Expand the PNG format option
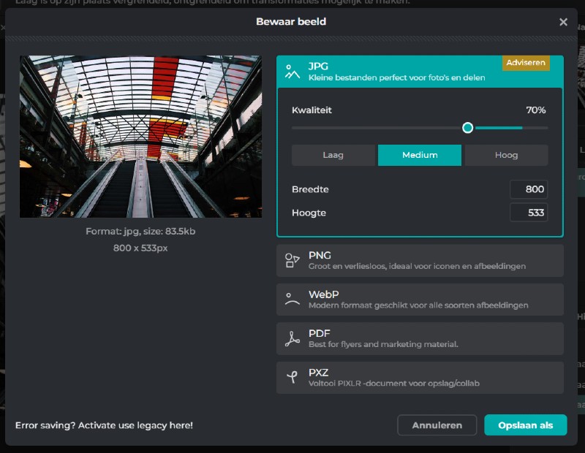 click(420, 261)
